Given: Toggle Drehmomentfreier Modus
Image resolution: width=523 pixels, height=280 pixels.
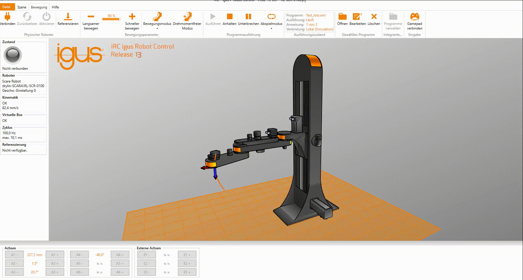Looking at the screenshot, I should pyautogui.click(x=187, y=17).
